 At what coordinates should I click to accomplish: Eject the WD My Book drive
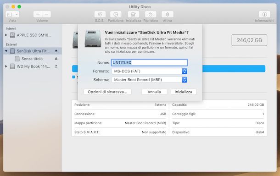point(56,66)
